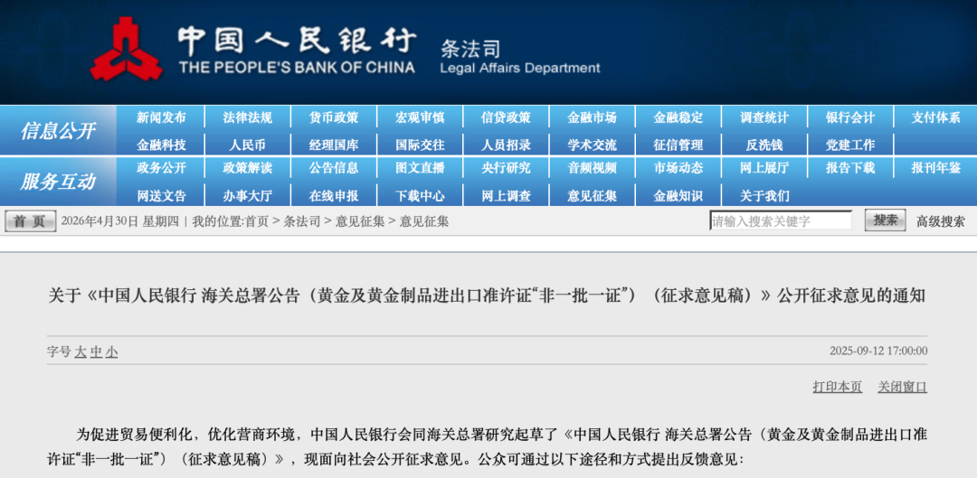Viewport: 977px width, 478px height.
Task: Go to 金融科技 section
Action: [161, 145]
